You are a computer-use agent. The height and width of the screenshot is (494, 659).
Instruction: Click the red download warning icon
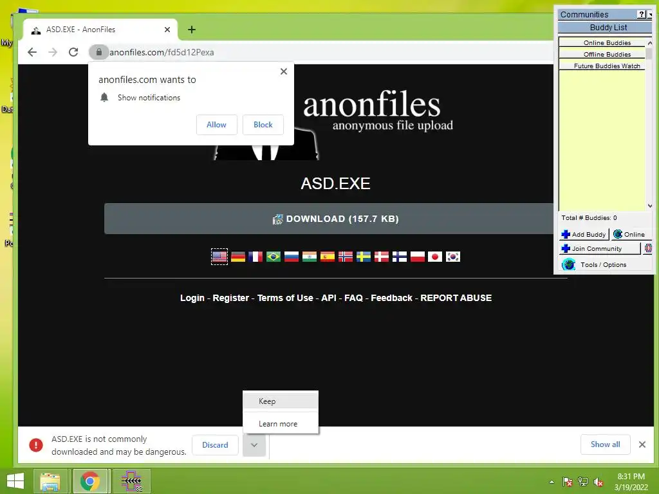pos(36,445)
